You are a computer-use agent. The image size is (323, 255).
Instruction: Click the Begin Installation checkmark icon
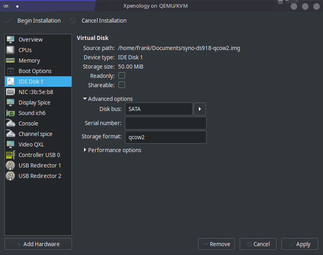tap(8, 21)
